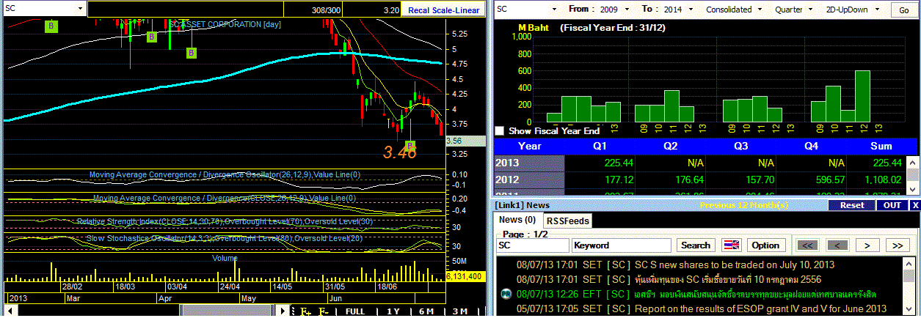The image size is (921, 318).
Task: Set chart range to 1 Y
Action: [393, 311]
